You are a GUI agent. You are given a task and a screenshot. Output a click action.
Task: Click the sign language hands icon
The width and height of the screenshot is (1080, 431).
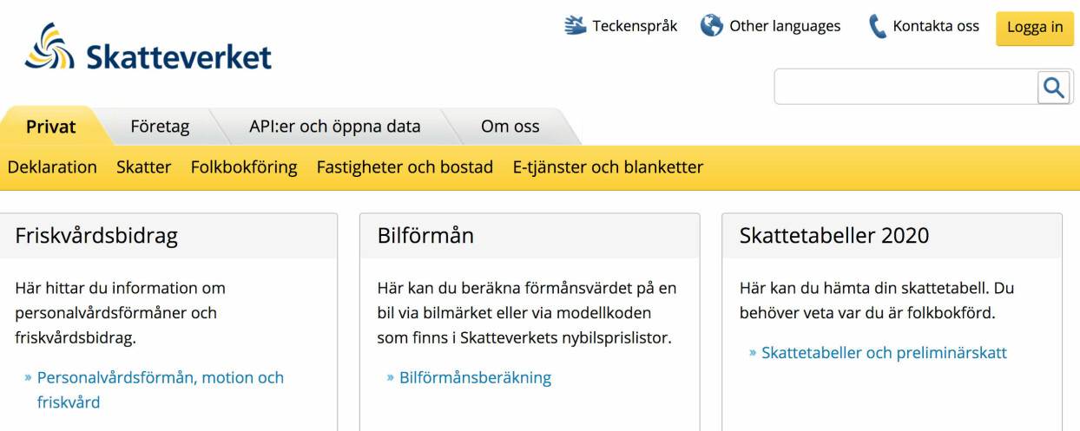click(575, 25)
